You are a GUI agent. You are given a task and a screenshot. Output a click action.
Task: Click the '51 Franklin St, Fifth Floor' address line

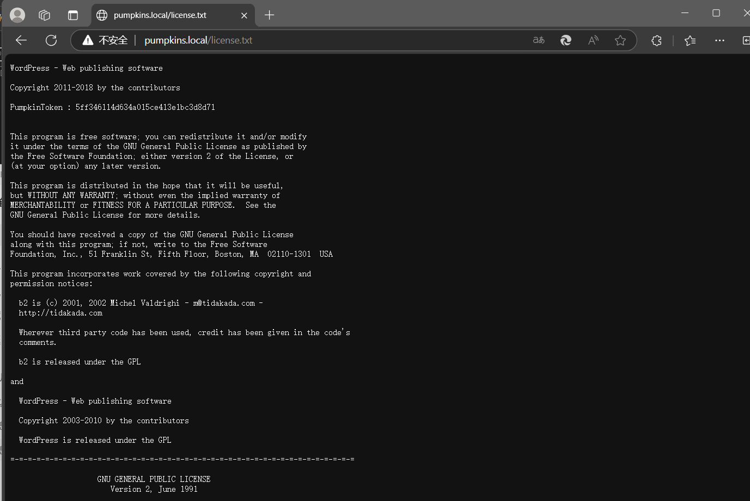pyautogui.click(x=171, y=254)
